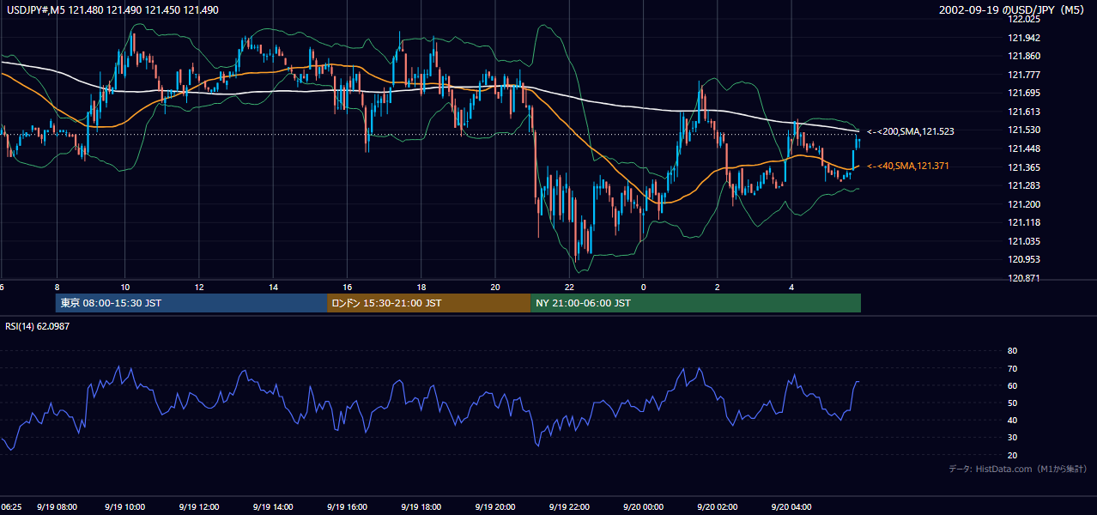Click price axis value 121.777
Image resolution: width=1097 pixels, height=515 pixels.
pyautogui.click(x=1023, y=75)
